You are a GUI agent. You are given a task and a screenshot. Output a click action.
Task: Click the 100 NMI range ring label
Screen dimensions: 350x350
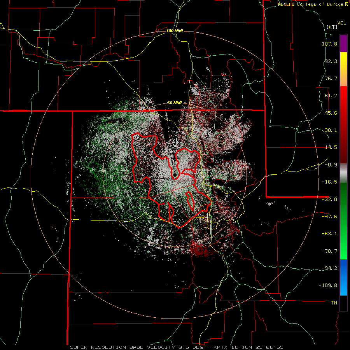click(175, 31)
